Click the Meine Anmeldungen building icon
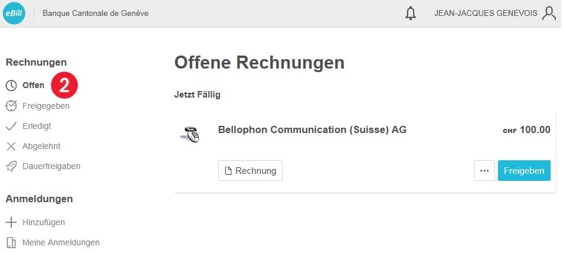 coord(11,242)
